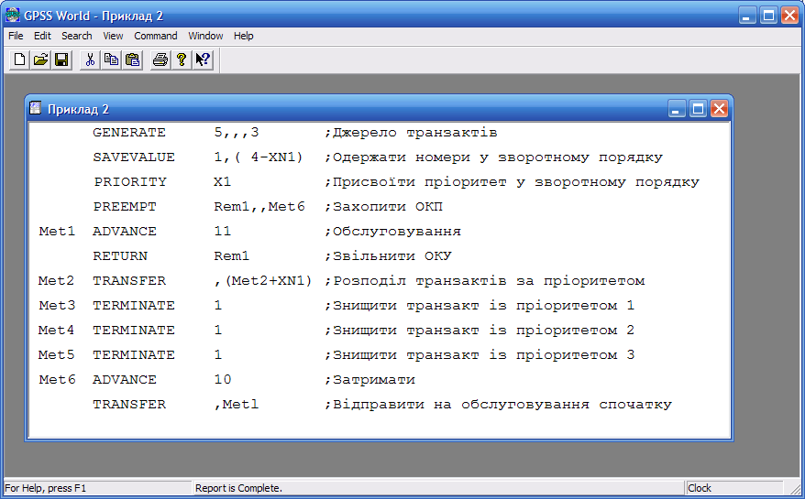Image resolution: width=805 pixels, height=499 pixels.
Task: Click the Met2 label
Action: tap(56, 280)
